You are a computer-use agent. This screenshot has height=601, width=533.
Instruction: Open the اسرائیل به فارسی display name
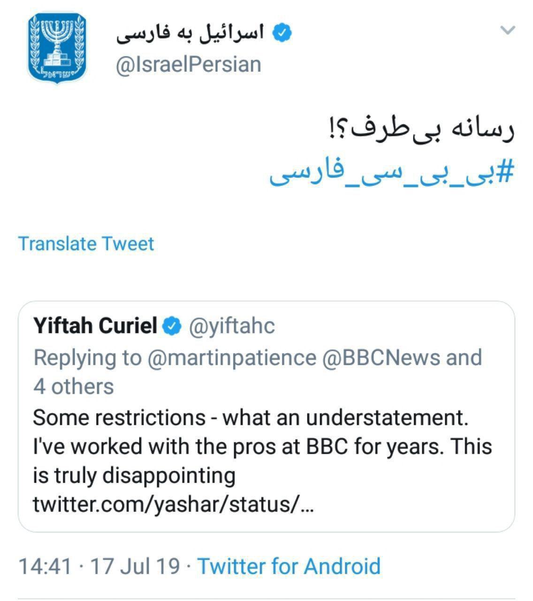(190, 34)
